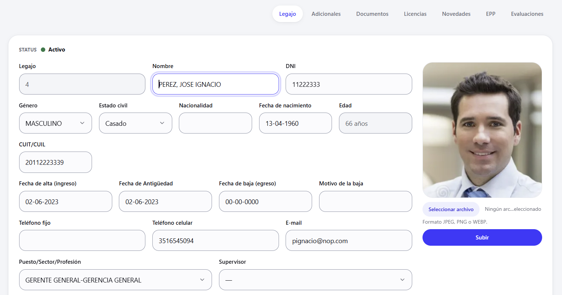Open the Supervisor dropdown
The height and width of the screenshot is (295, 562).
(x=315, y=280)
